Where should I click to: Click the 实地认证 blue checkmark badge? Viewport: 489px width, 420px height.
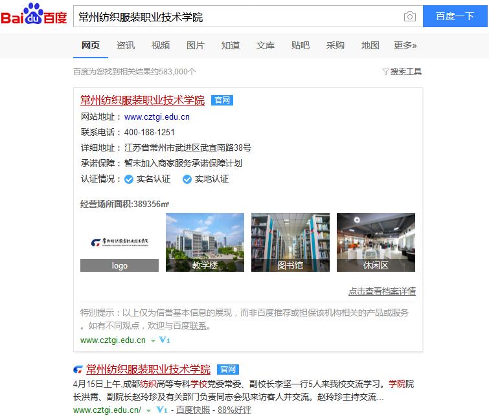187,179
